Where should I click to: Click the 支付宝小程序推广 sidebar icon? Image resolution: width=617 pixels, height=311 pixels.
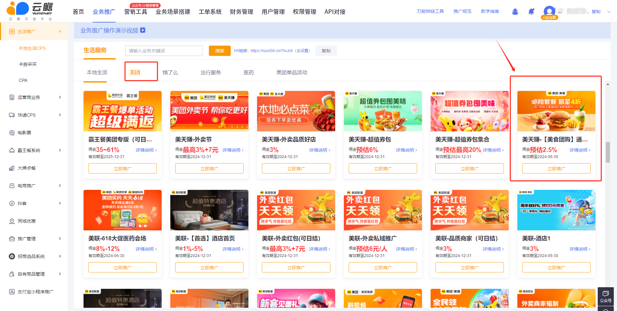(x=12, y=292)
